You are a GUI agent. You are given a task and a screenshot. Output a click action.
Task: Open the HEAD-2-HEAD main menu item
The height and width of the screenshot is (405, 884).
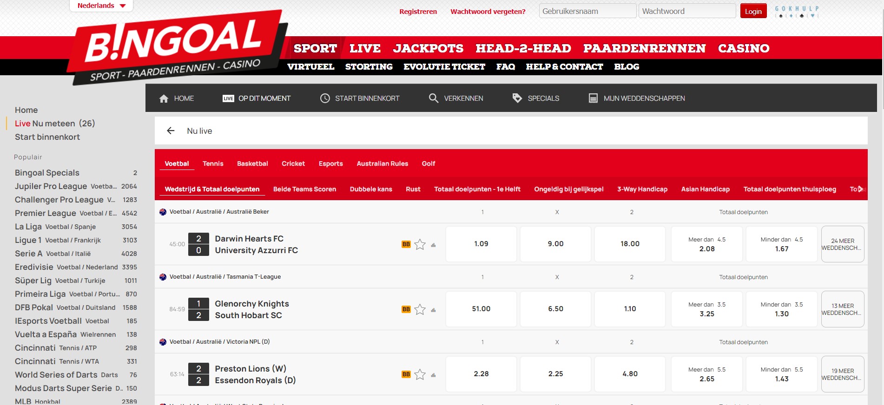click(523, 48)
